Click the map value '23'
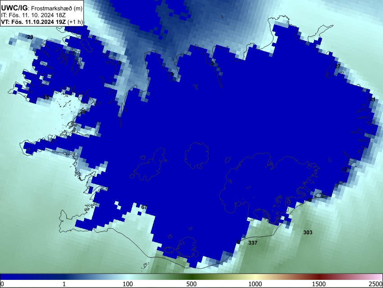Viewport: 383px width, 288px height. pos(30,37)
